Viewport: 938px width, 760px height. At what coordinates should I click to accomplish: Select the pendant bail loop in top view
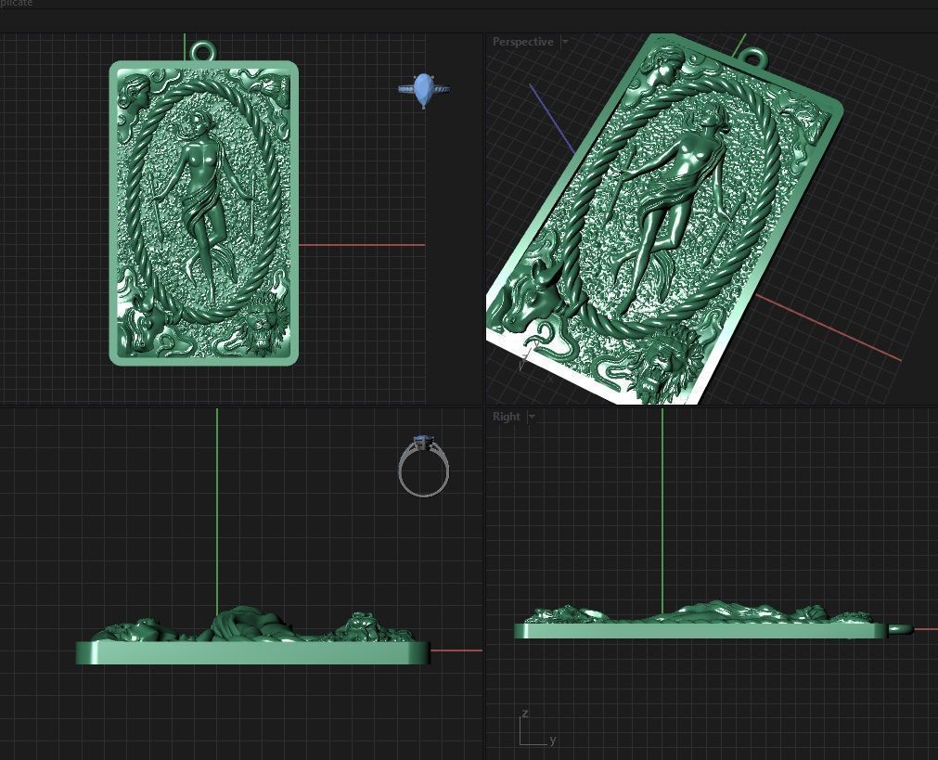click(203, 51)
